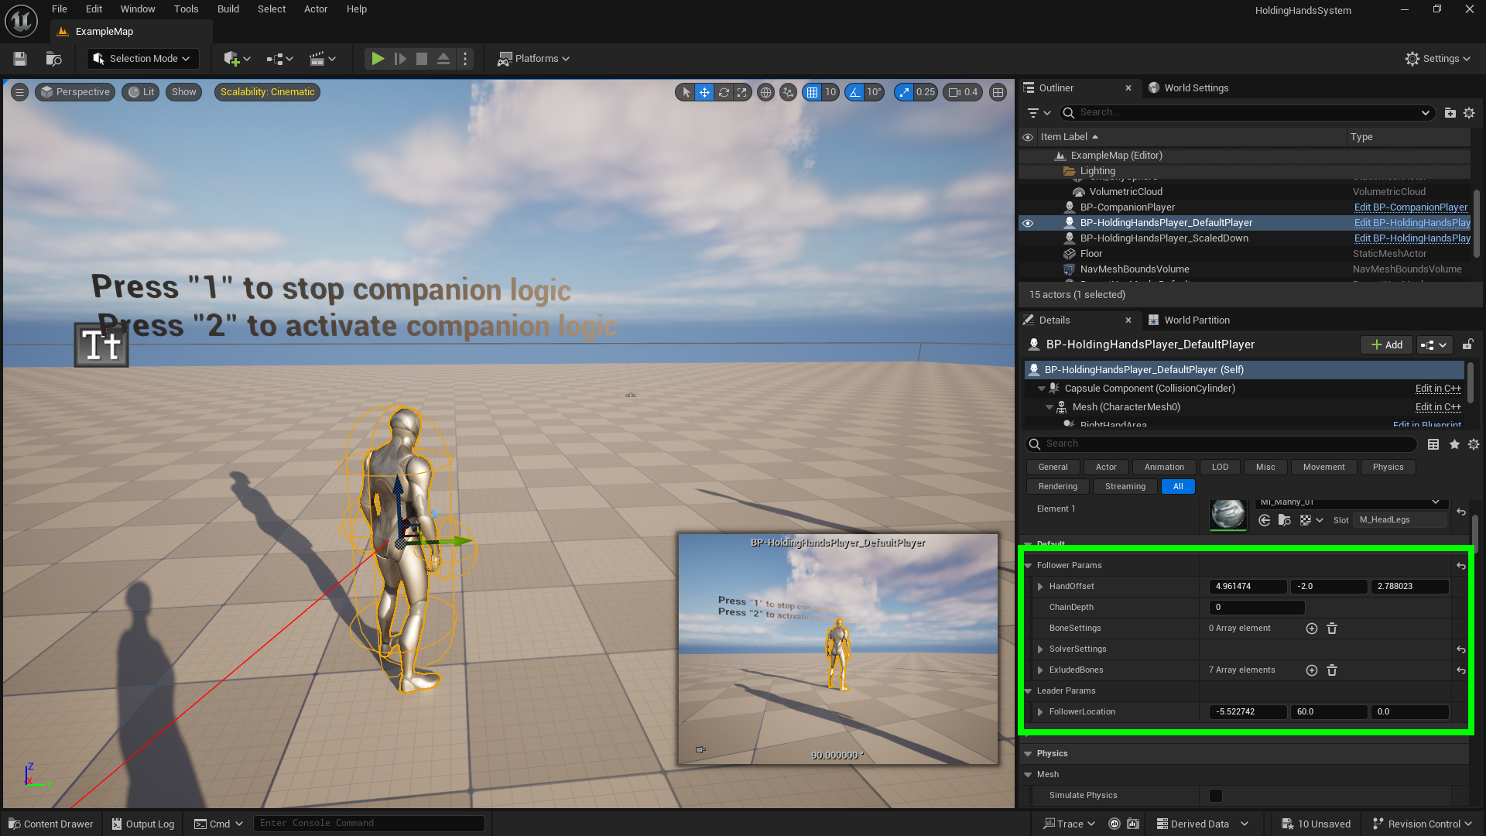The width and height of the screenshot is (1486, 836).
Task: Click the Edit BP-CompanionPlayer link
Action: (1410, 207)
